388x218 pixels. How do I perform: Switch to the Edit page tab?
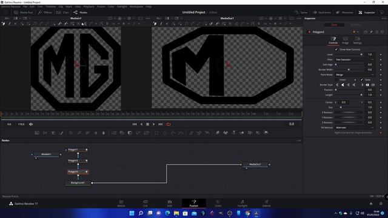click(170, 203)
